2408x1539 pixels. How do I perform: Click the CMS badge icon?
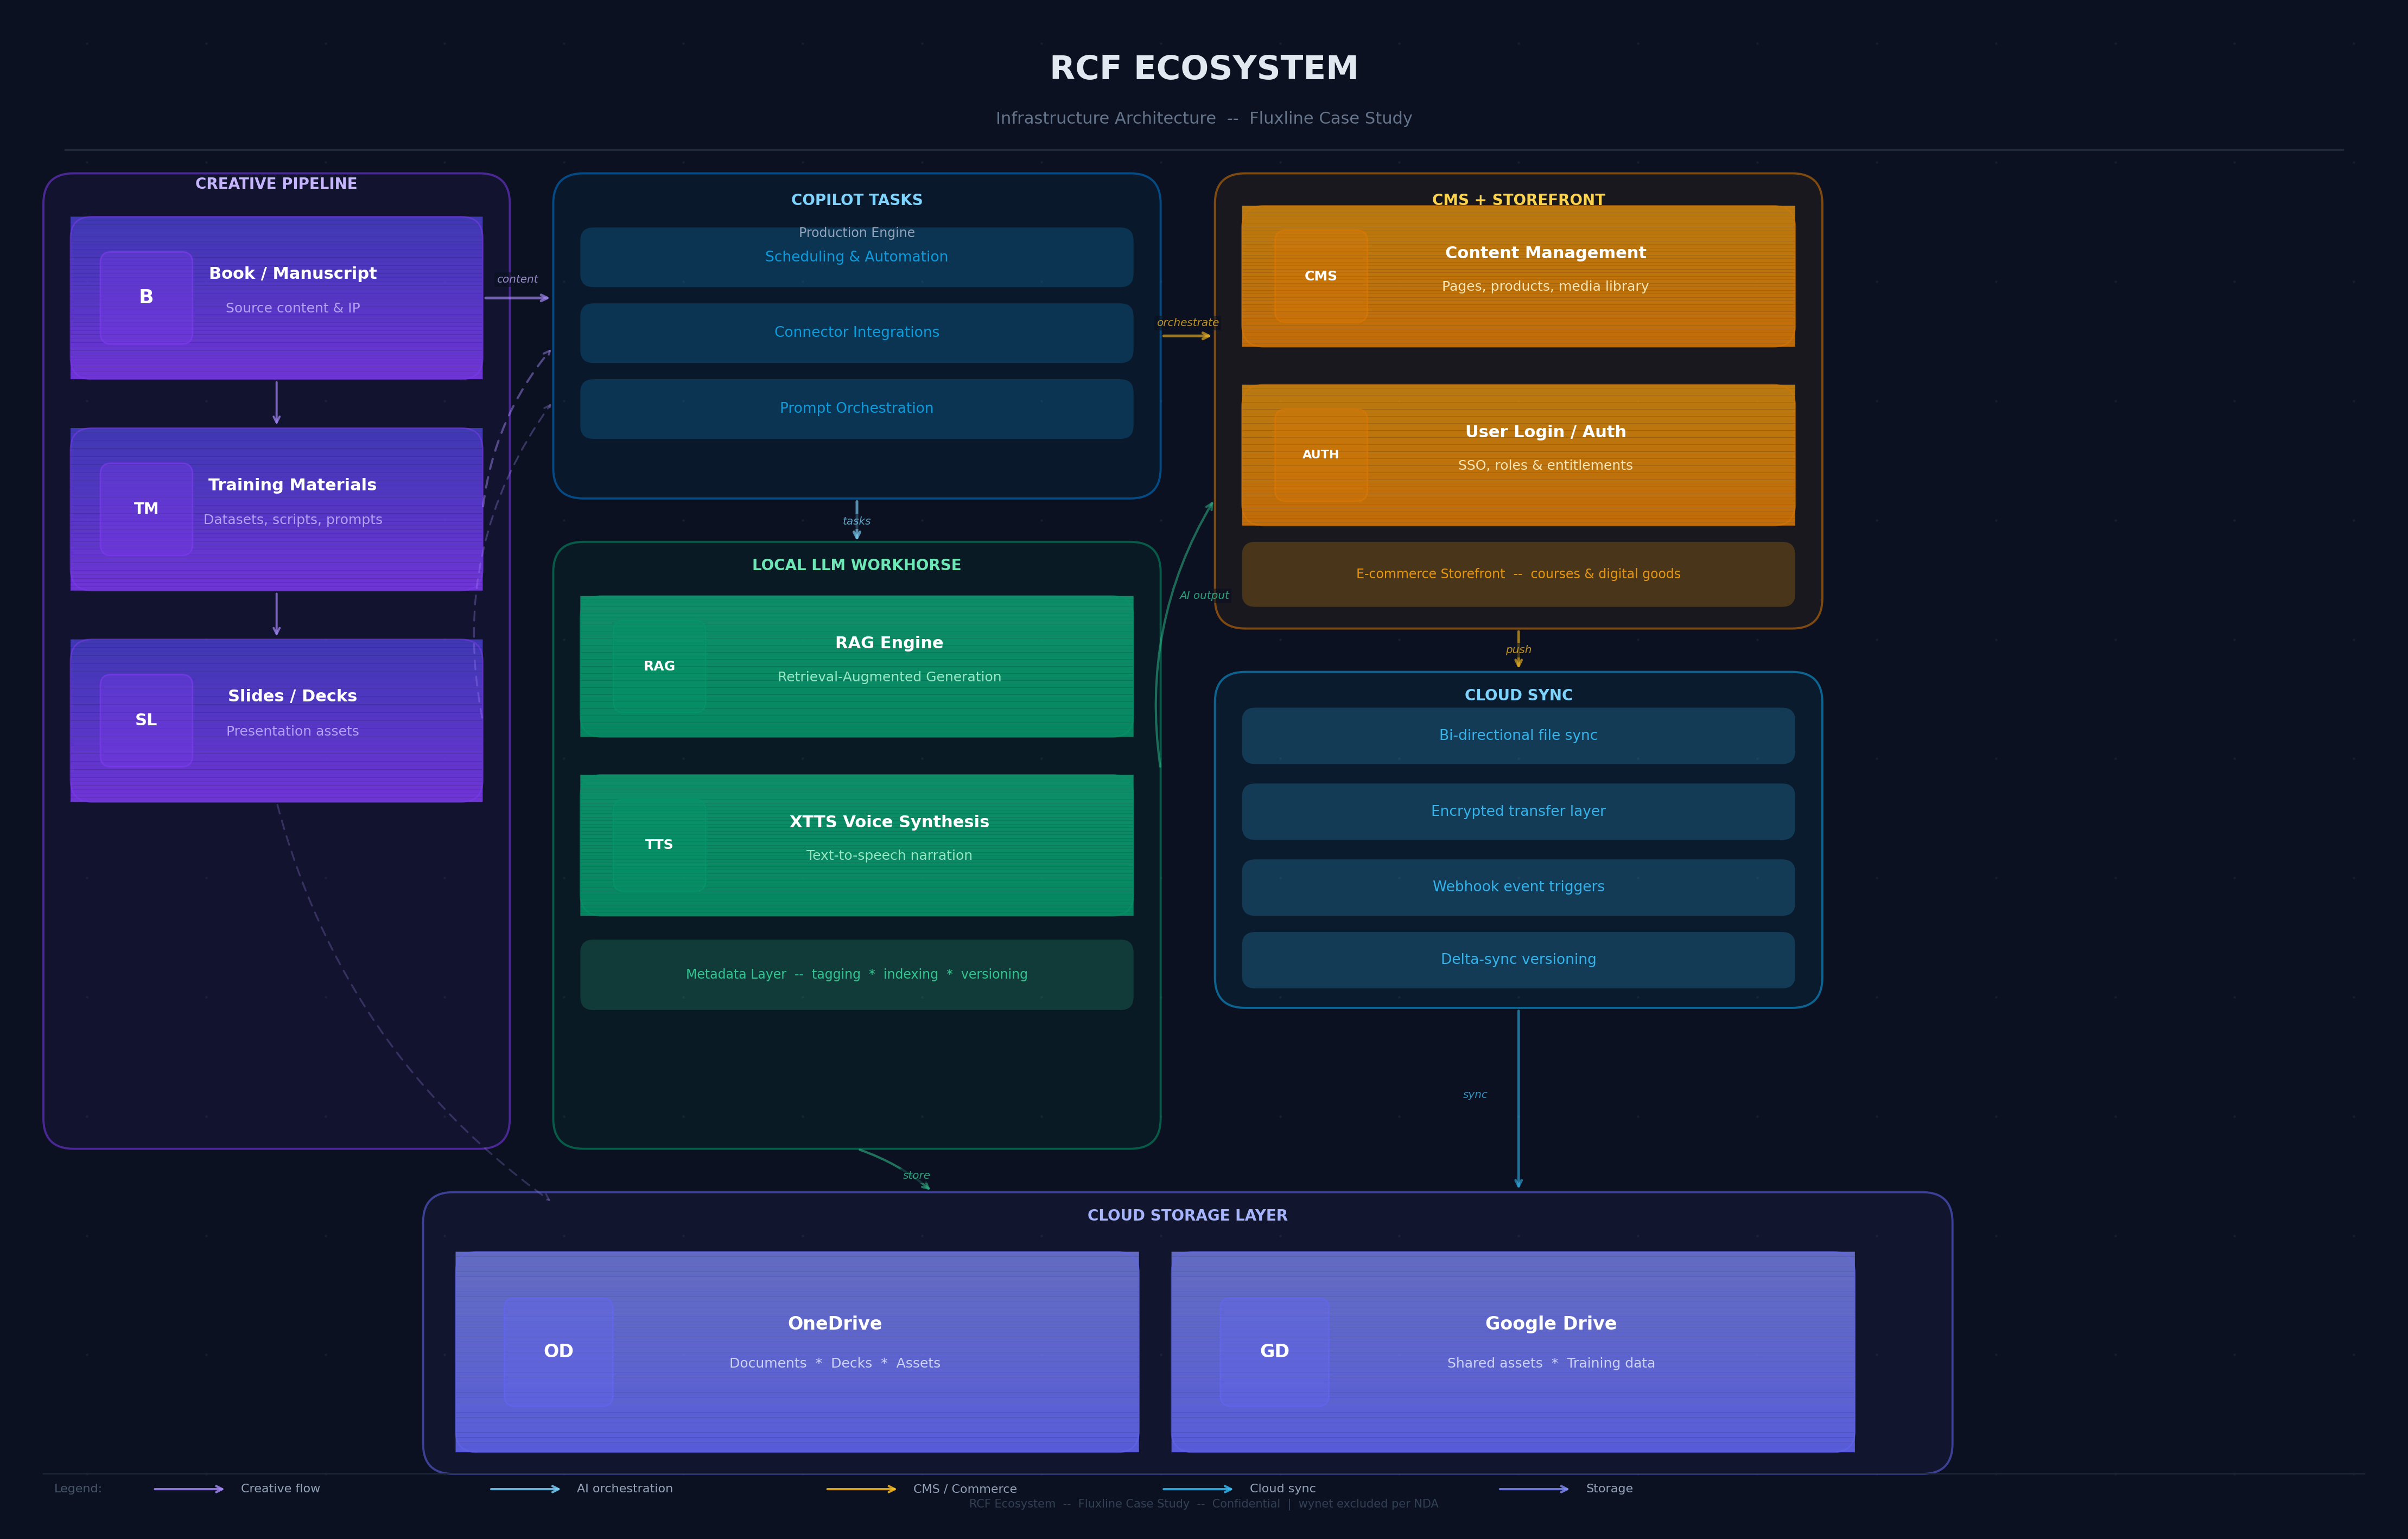tap(1320, 276)
